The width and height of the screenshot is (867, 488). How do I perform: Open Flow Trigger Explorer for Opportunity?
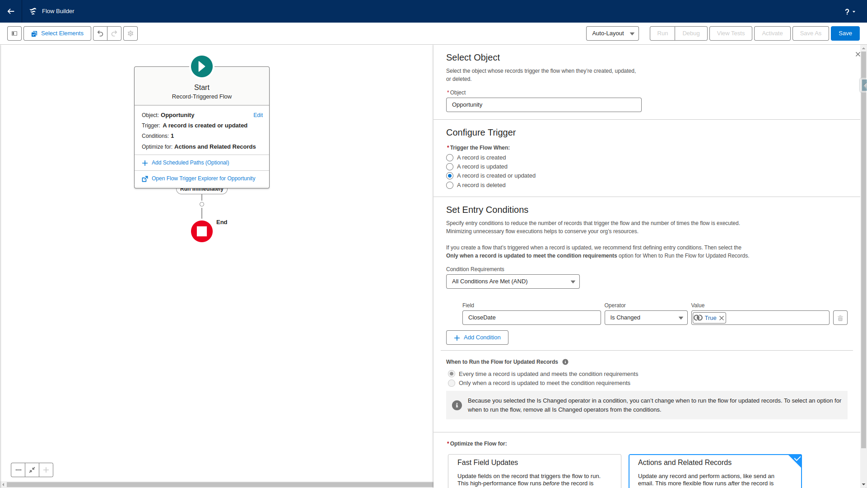coord(203,178)
